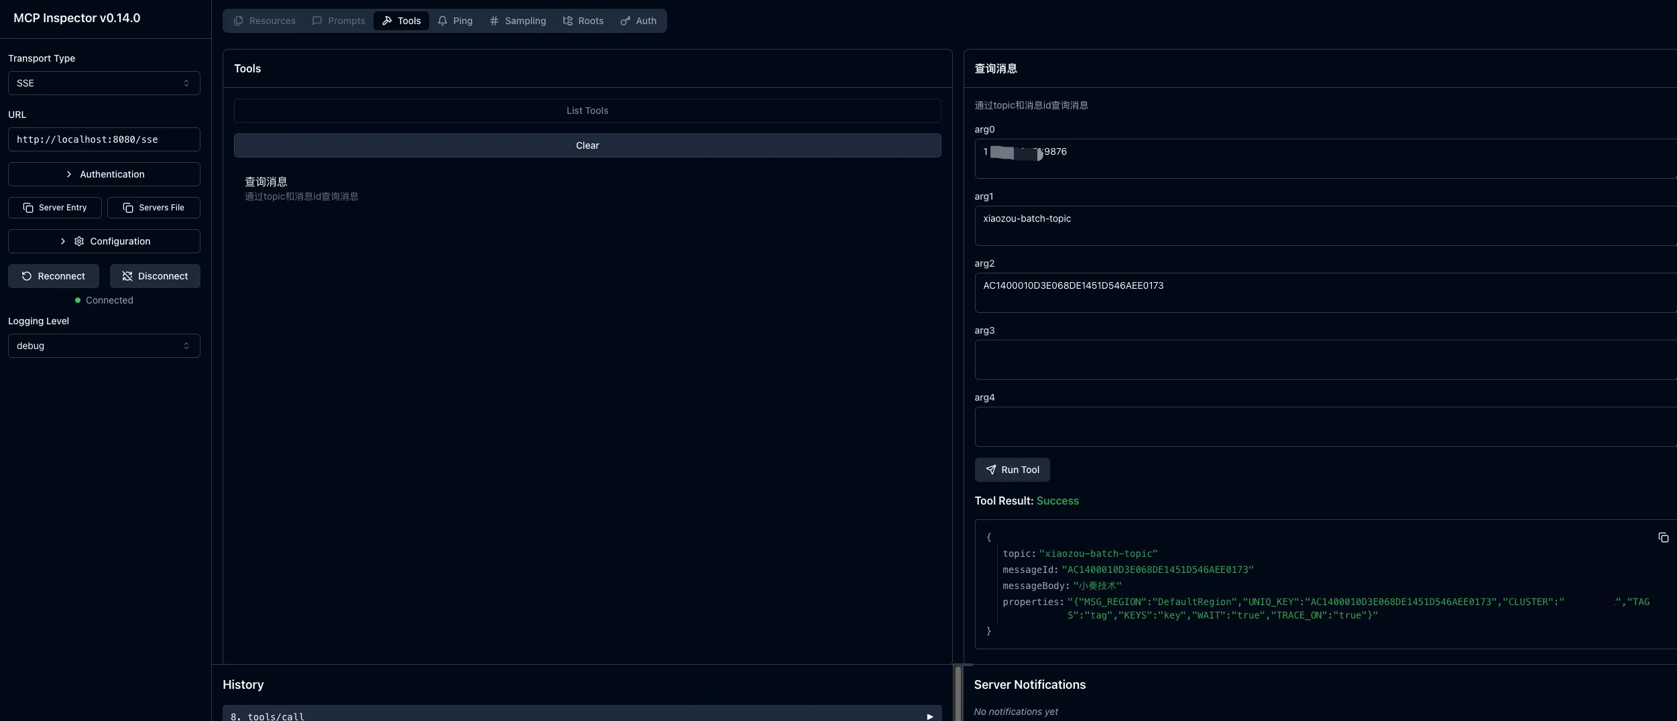Switch to the Prompts tab
This screenshot has width=1677, height=721.
coord(338,21)
